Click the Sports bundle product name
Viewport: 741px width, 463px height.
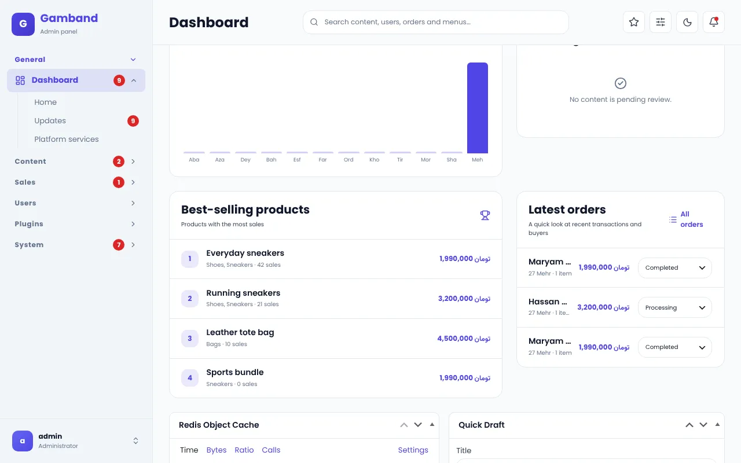(x=235, y=372)
